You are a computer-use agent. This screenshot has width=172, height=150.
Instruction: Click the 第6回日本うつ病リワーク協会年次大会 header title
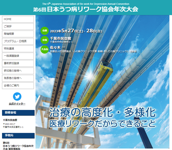[86, 9]
